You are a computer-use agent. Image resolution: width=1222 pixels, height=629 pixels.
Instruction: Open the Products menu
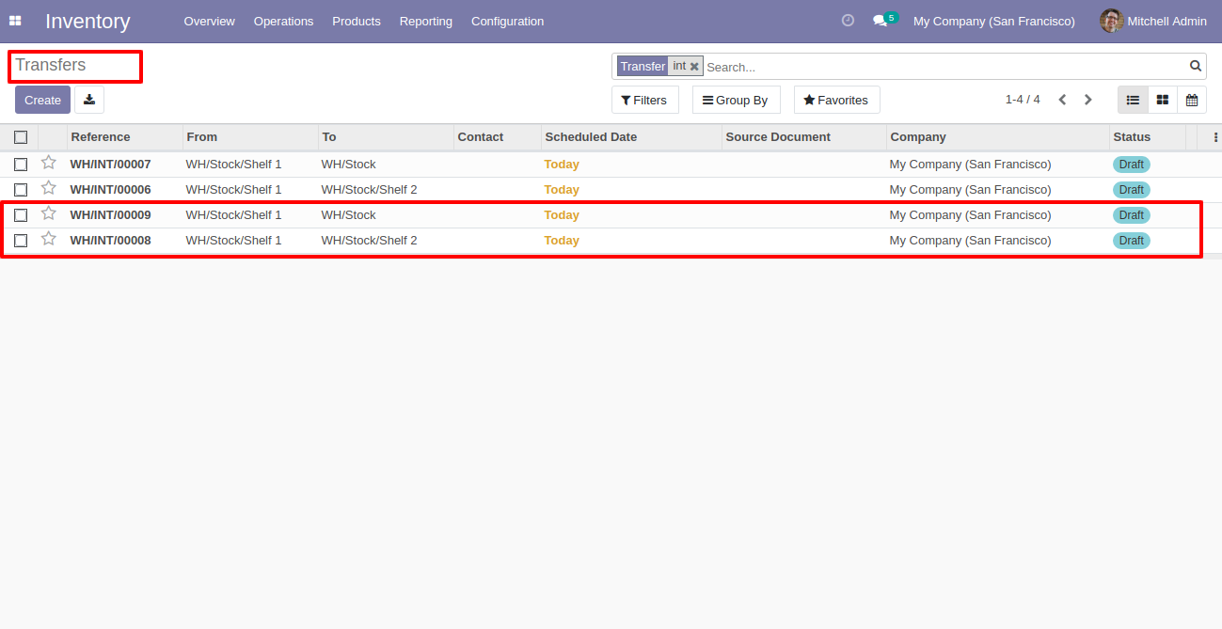coord(357,21)
